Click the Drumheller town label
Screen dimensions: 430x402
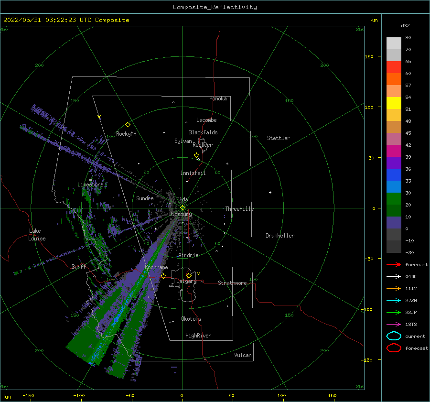tap(280, 236)
